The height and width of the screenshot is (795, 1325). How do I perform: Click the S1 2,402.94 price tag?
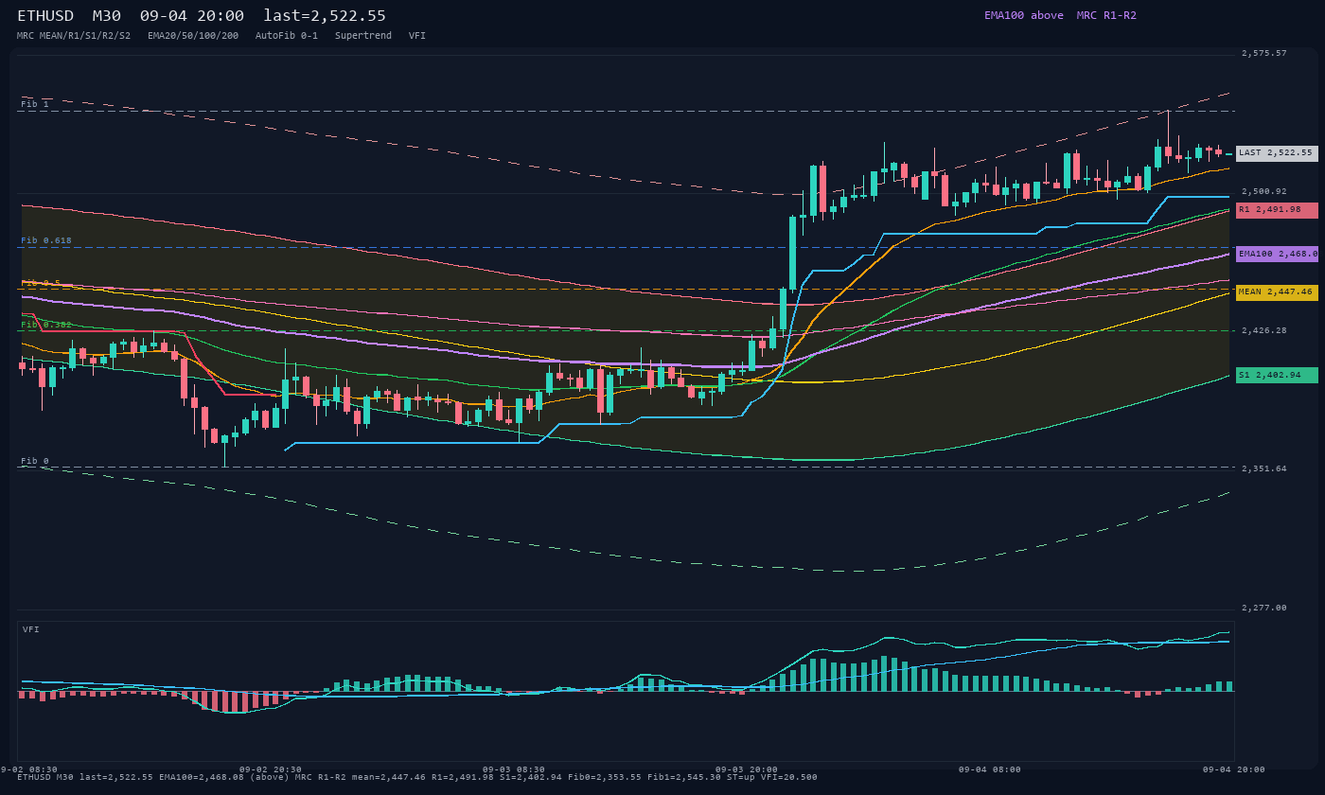point(1277,375)
